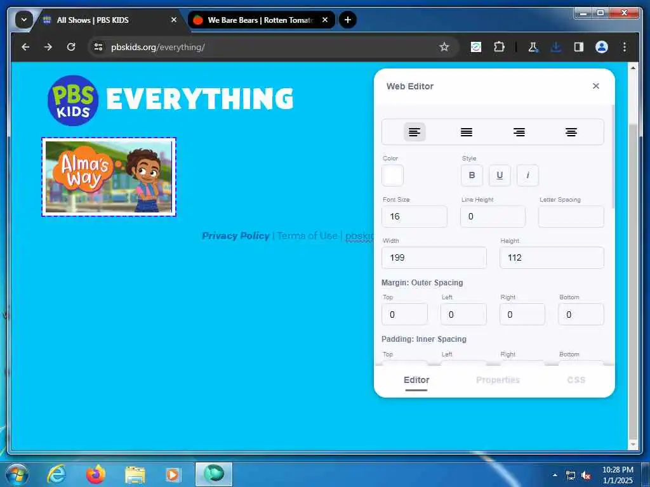Click the empty Letter Spacing field

tap(571, 216)
